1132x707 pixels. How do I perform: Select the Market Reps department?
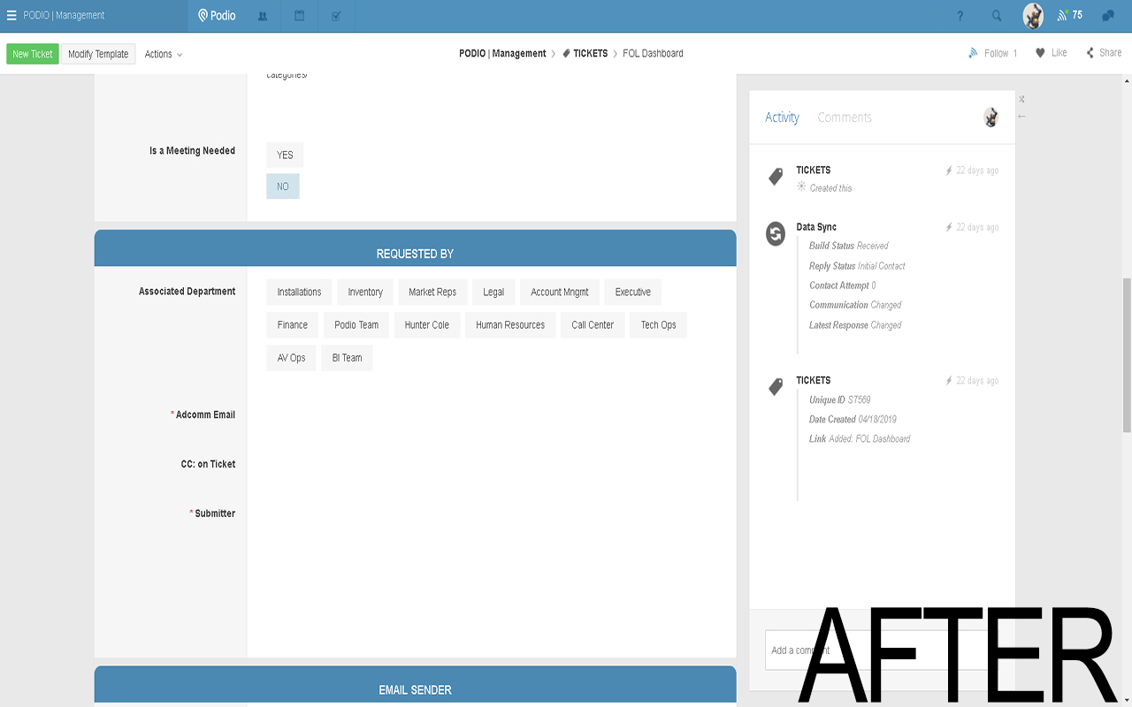coord(432,293)
